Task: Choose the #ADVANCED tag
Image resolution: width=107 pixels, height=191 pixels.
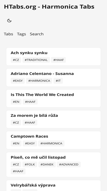Action: click(69, 164)
